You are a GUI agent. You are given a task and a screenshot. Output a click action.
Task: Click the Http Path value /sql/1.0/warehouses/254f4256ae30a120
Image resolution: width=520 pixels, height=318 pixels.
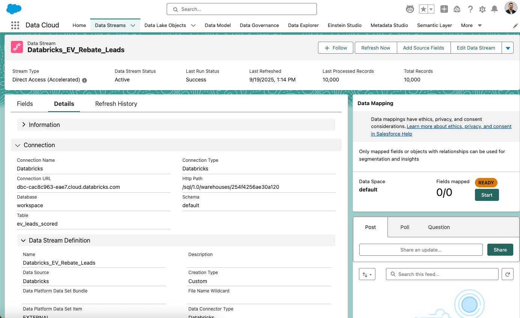coord(231,187)
